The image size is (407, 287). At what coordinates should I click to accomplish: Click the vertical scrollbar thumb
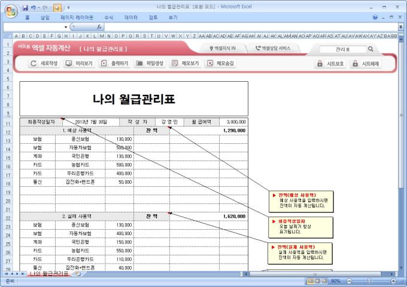[x=401, y=114]
